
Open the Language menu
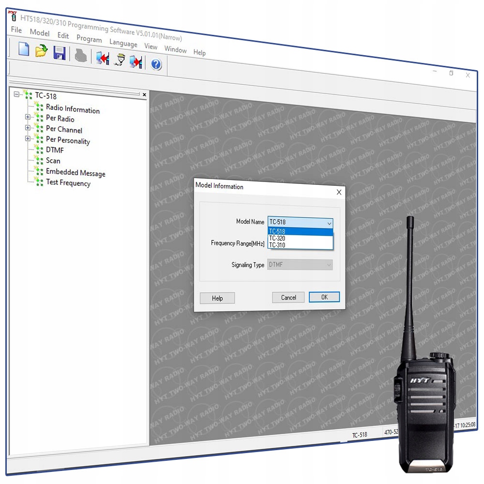pyautogui.click(x=123, y=43)
